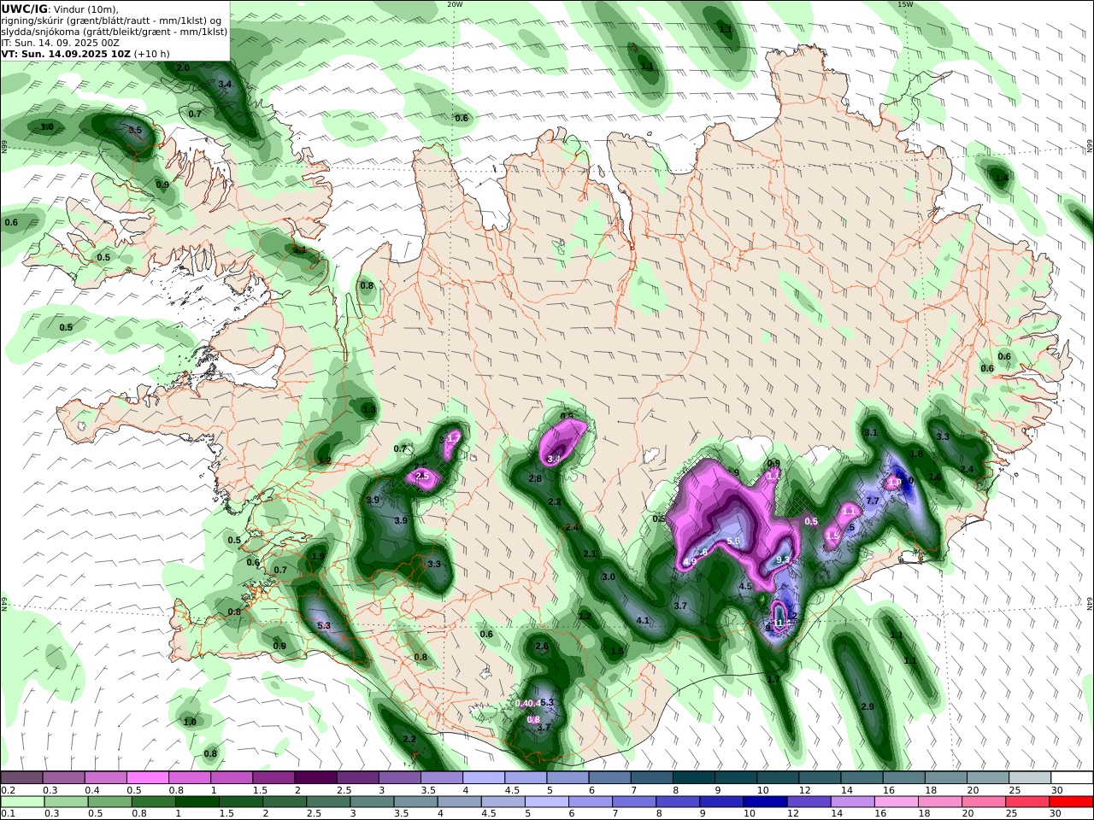Click the bright pink swatch between 0.5 and 0.8 in upper legend
This screenshot has height=820, width=1094.
pyautogui.click(x=147, y=778)
